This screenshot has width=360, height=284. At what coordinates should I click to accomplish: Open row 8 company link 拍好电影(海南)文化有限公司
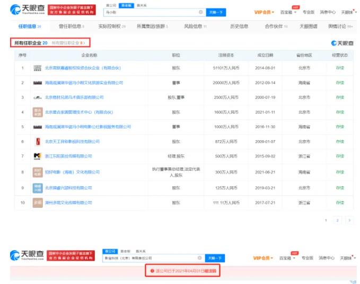point(72,172)
